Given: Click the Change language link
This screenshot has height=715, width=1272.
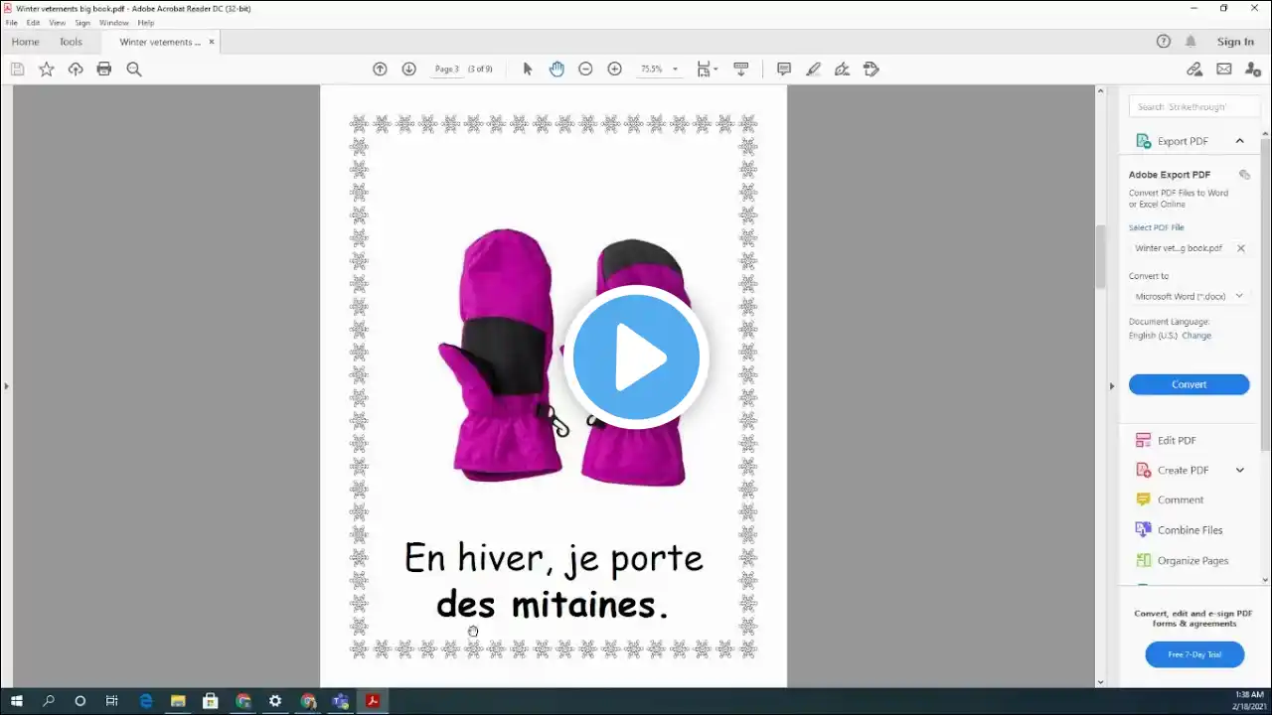Looking at the screenshot, I should [1196, 336].
